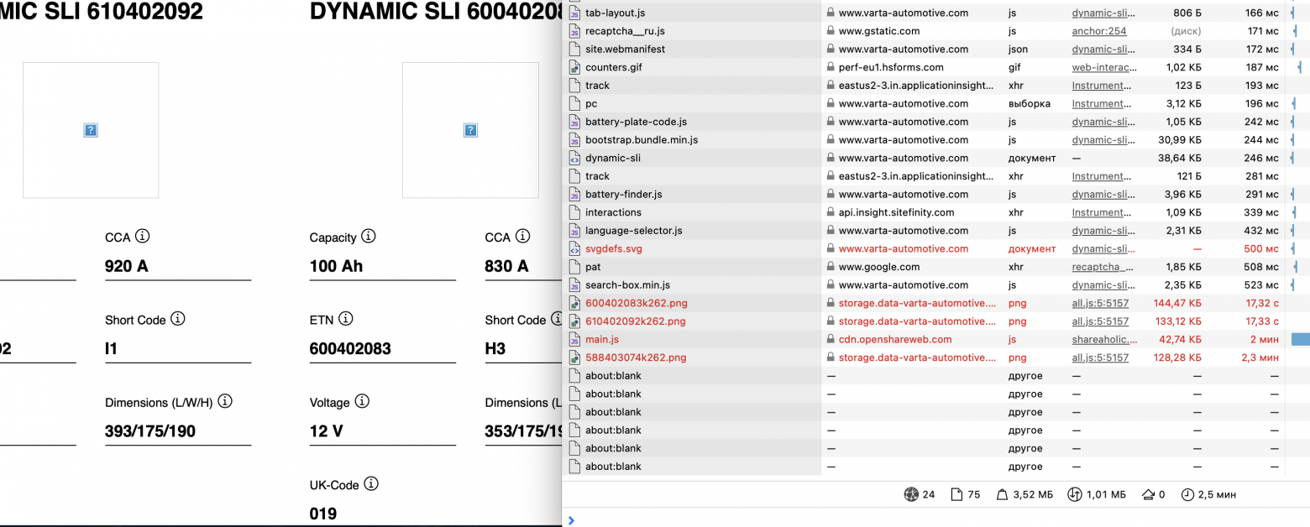Open anchor:254 initiator link
The image size is (1310, 527).
(x=1099, y=31)
